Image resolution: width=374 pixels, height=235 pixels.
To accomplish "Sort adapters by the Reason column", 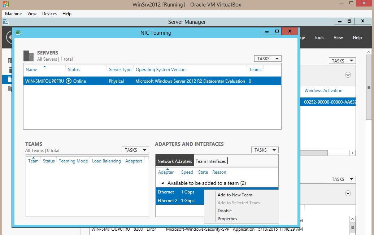I will [x=219, y=172].
